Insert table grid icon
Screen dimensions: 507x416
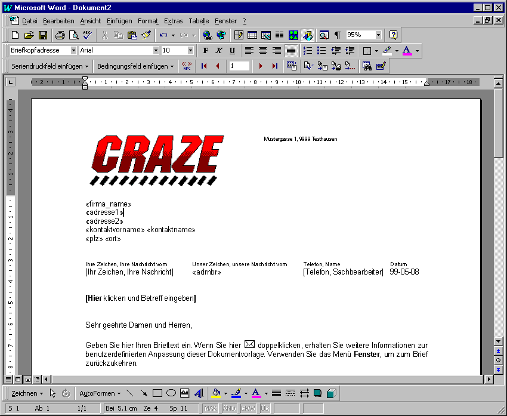pos(252,35)
